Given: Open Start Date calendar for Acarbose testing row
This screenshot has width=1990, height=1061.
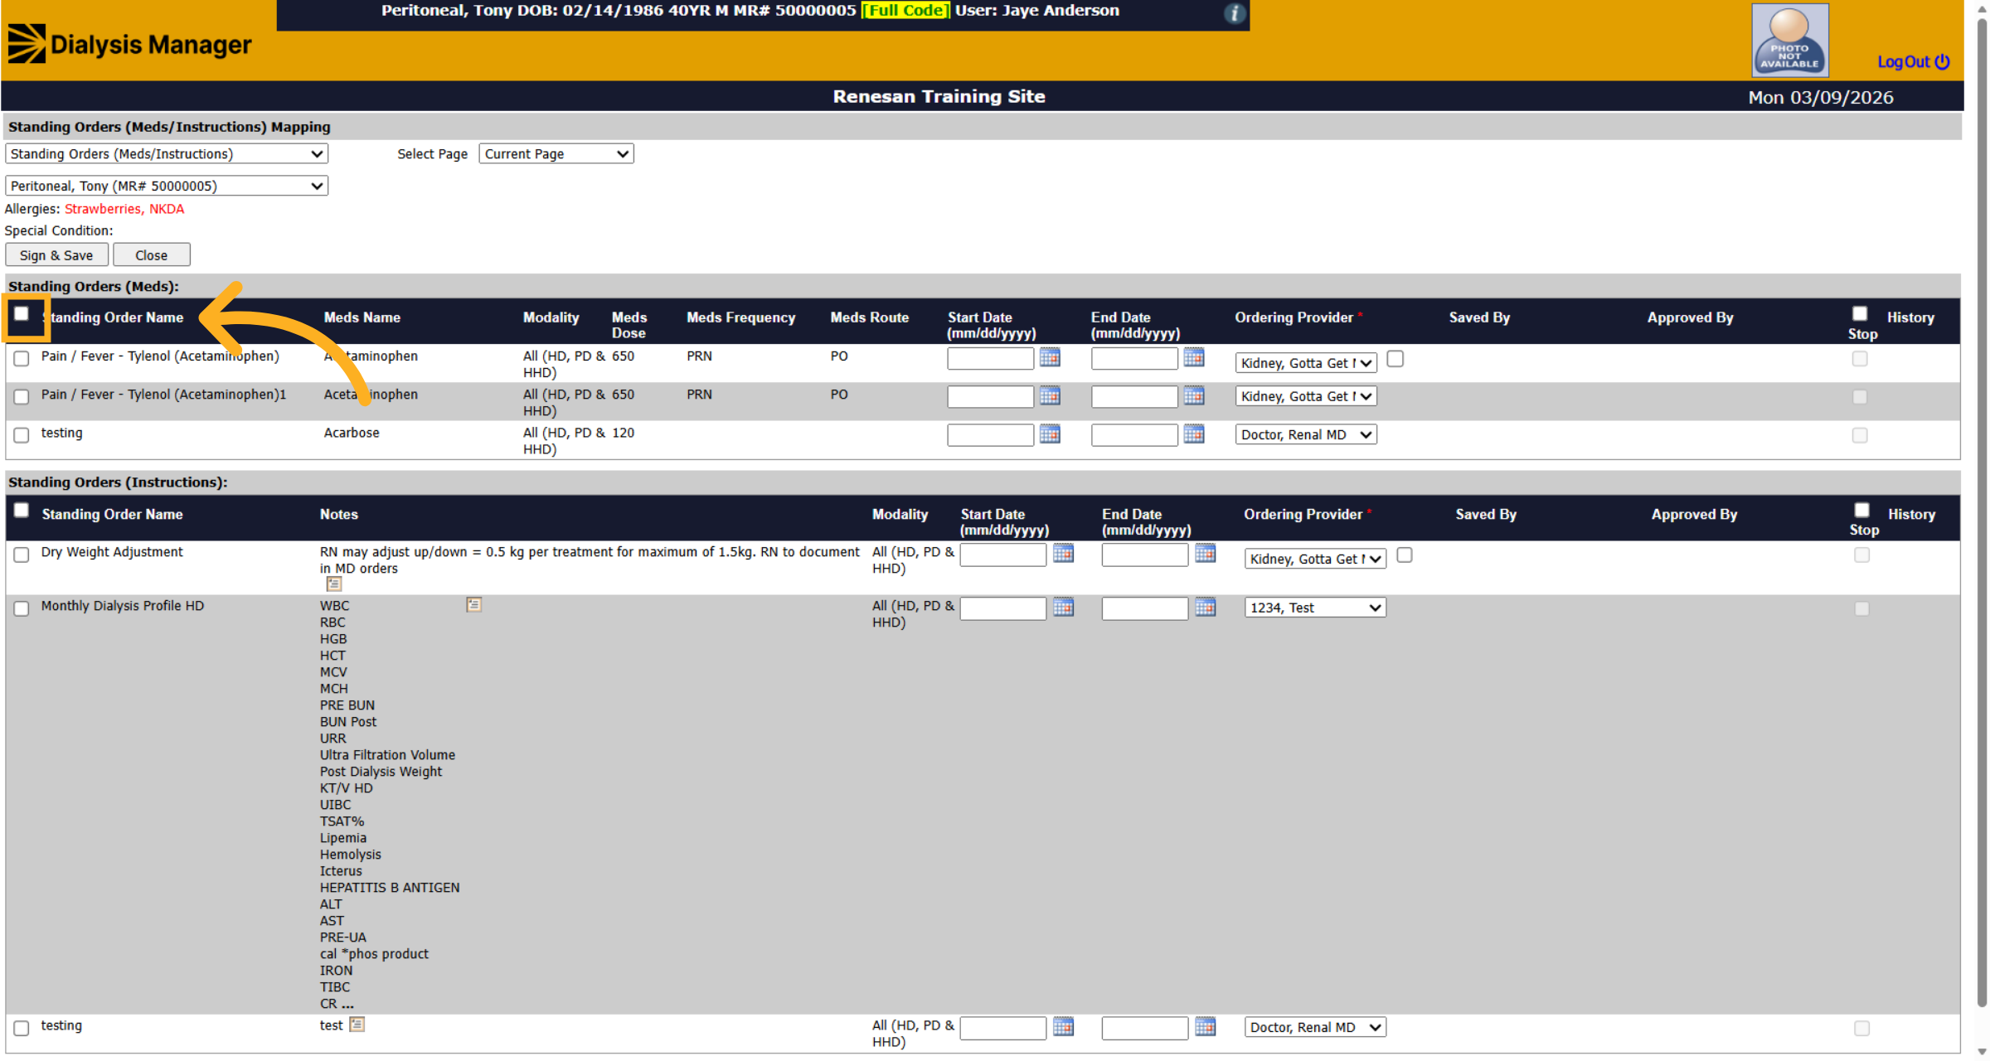Looking at the screenshot, I should coord(1050,434).
